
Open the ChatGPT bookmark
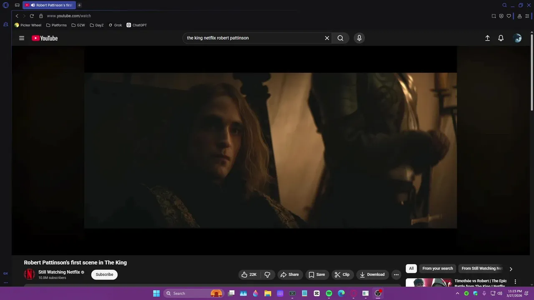[137, 25]
